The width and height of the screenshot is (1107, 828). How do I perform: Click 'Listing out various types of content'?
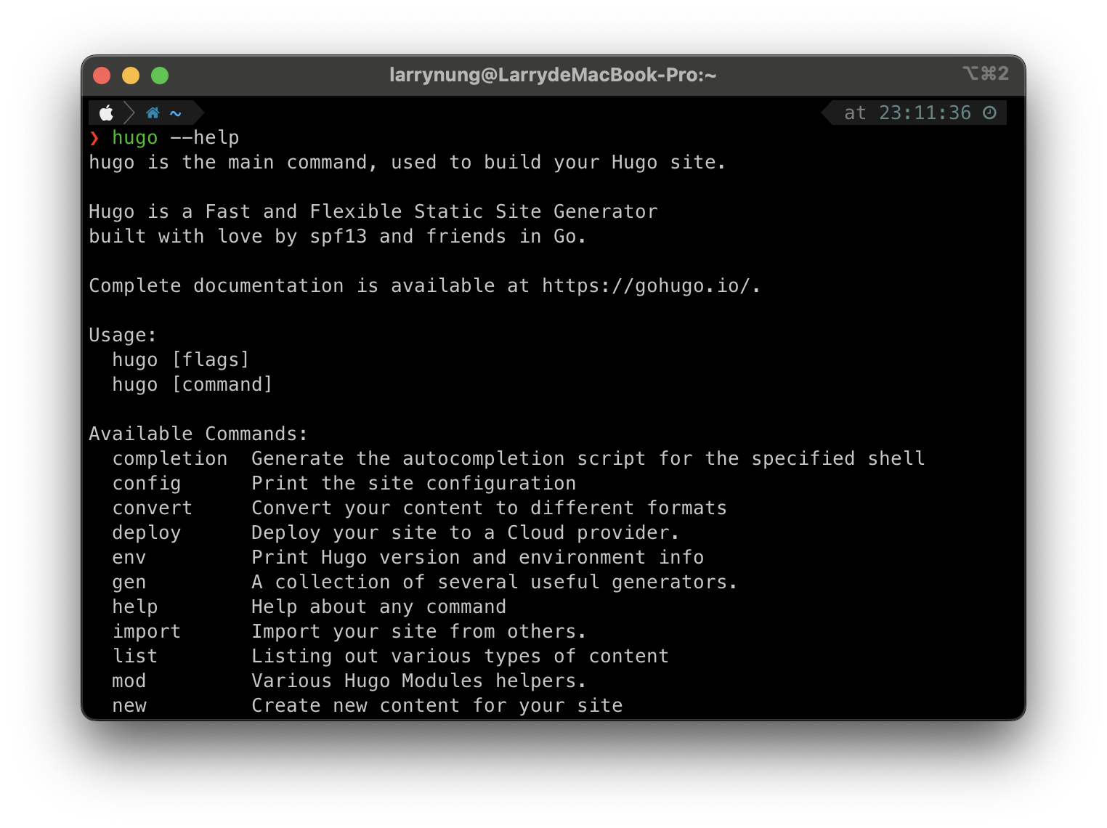click(460, 657)
